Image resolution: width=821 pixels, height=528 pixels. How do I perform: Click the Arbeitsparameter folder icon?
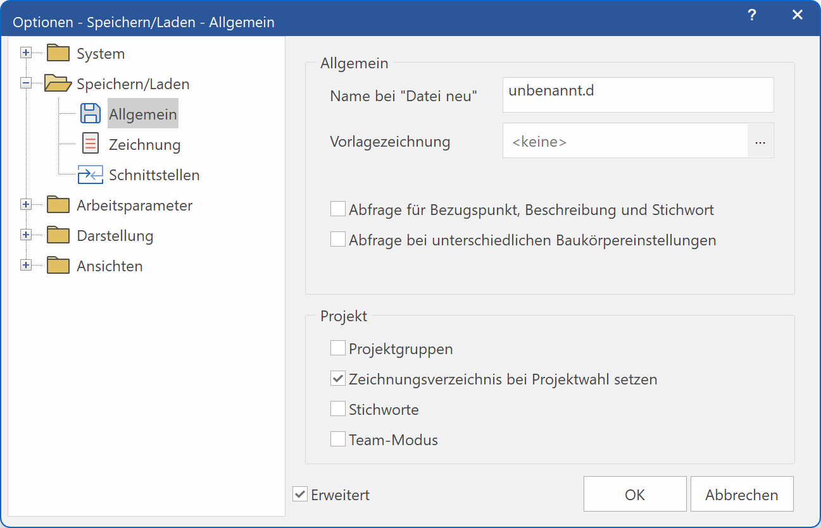[x=58, y=205]
